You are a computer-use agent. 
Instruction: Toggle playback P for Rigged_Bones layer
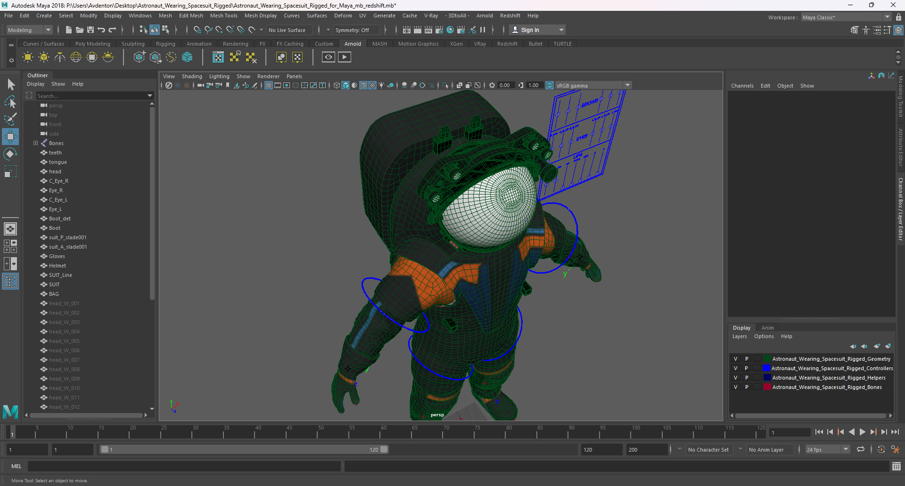point(747,387)
